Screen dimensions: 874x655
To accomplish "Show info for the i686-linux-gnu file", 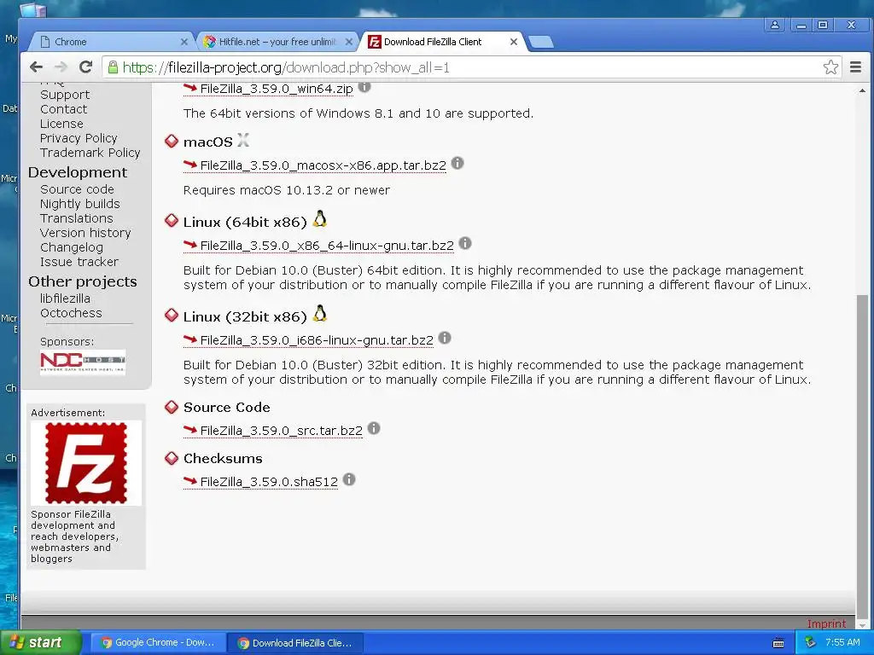I will (x=444, y=338).
